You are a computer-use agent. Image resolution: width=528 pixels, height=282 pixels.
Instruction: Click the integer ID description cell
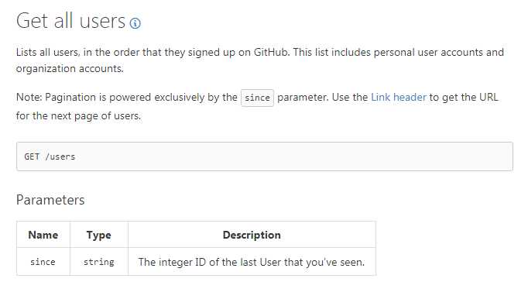(x=252, y=262)
